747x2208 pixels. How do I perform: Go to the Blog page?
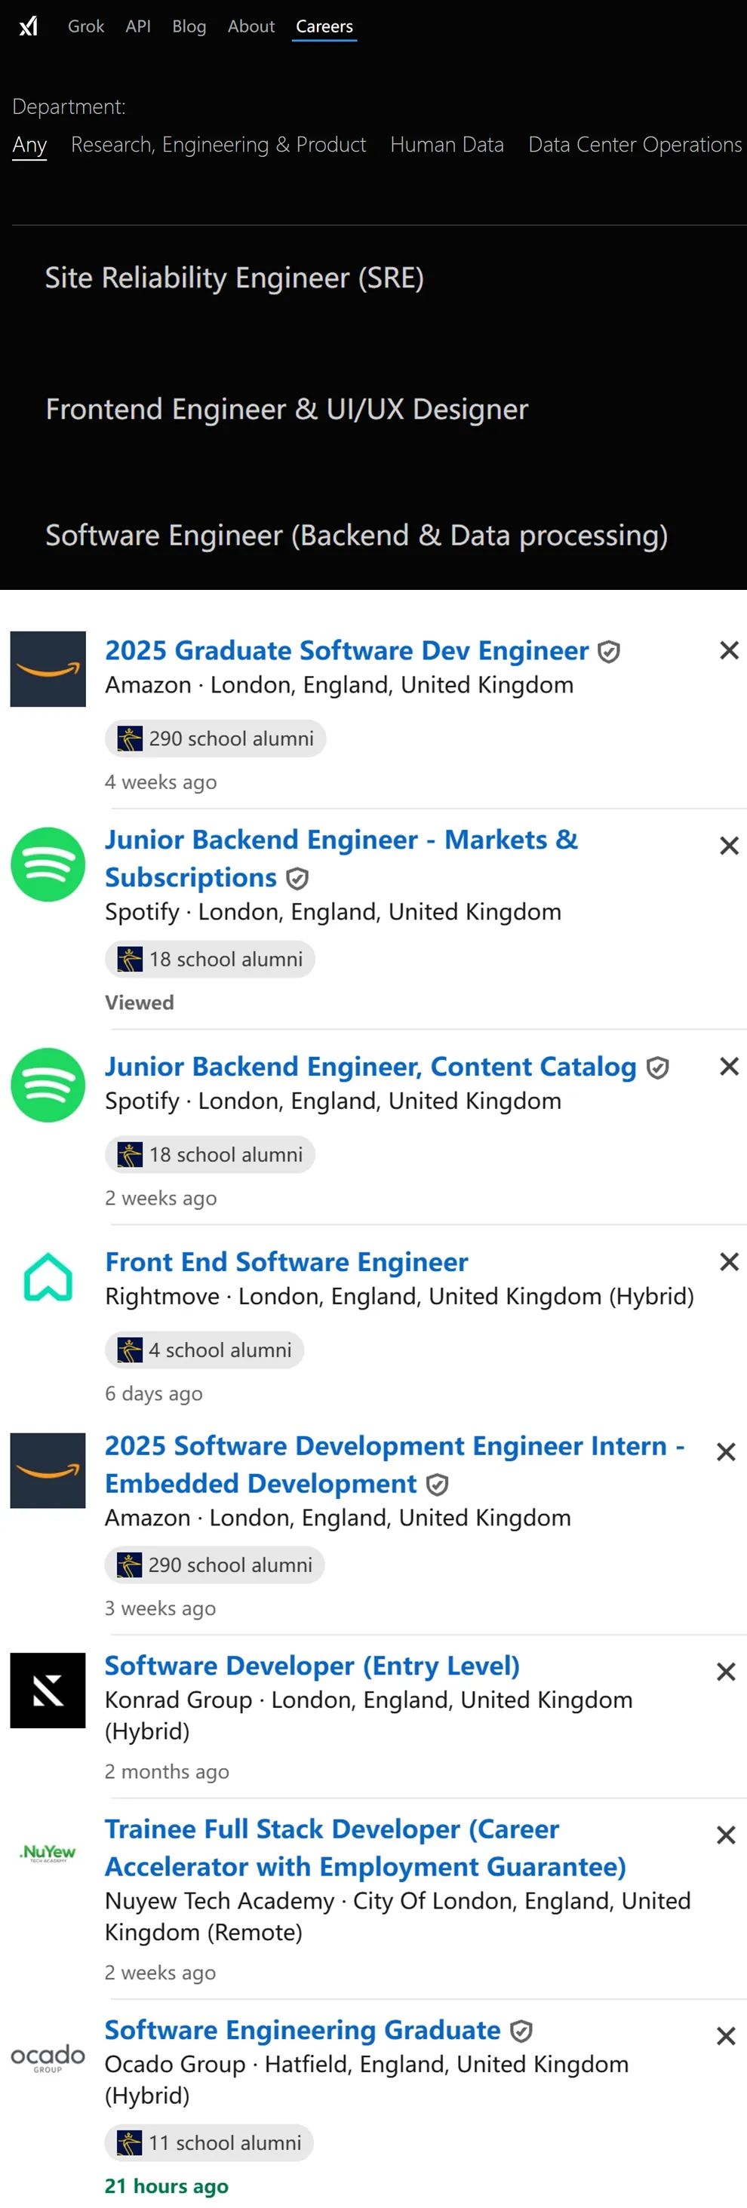click(189, 26)
